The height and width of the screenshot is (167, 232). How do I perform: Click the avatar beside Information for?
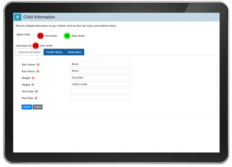point(36,46)
